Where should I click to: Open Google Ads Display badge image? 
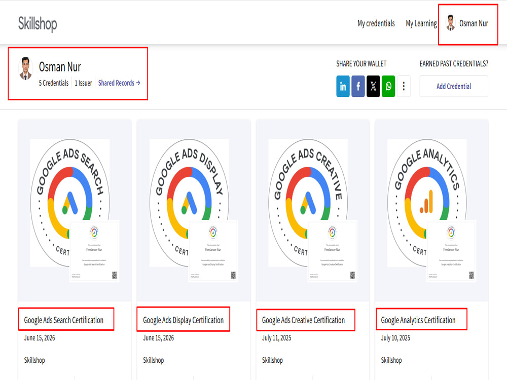point(189,203)
